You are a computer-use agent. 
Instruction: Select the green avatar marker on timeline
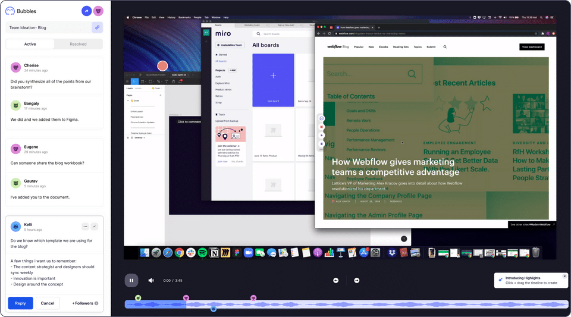click(138, 298)
